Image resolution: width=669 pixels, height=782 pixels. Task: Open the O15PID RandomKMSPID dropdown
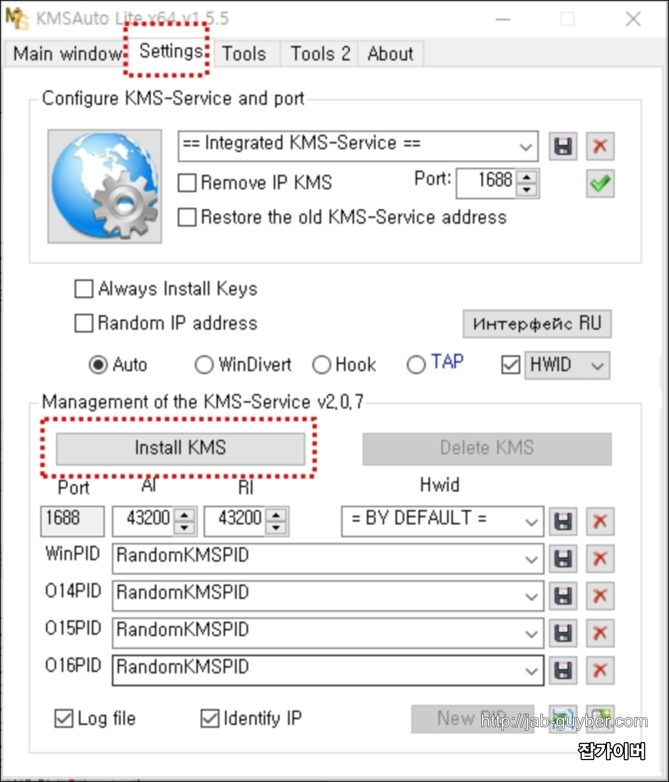(x=531, y=634)
